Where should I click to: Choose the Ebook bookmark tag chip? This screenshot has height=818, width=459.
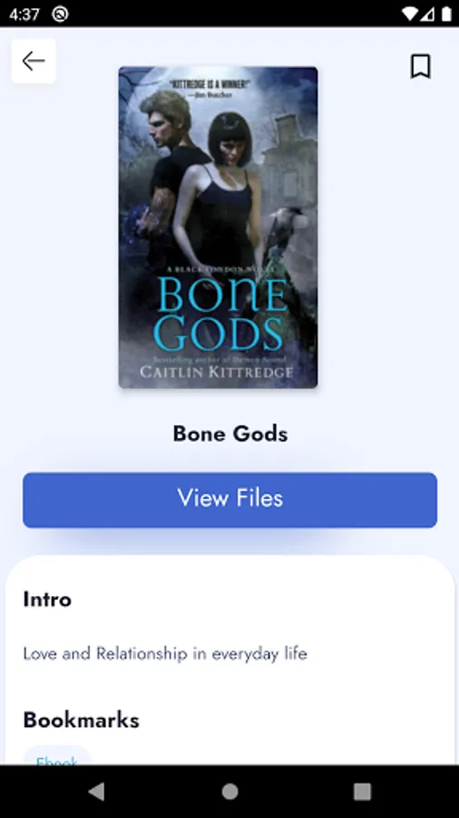(x=57, y=757)
